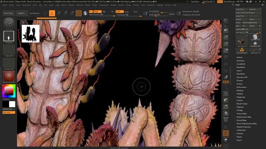Click the Gizmo 3D orange icon
This screenshot has width=266, height=149.
(x=79, y=13)
